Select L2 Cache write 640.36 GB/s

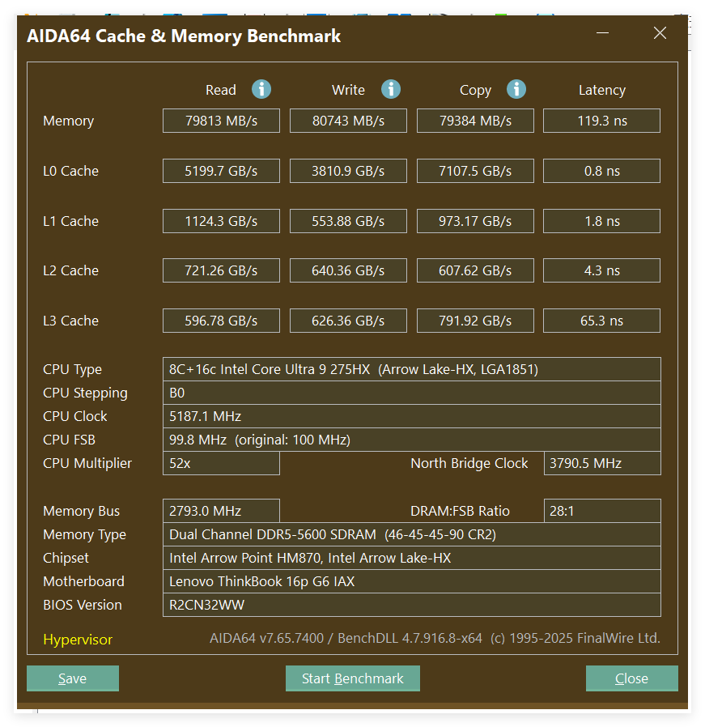click(x=348, y=270)
